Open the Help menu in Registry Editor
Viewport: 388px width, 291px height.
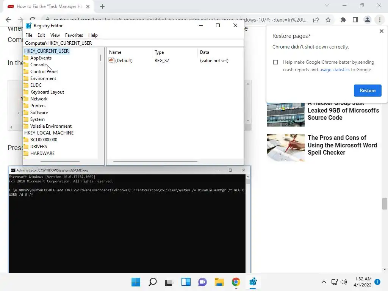coord(93,35)
